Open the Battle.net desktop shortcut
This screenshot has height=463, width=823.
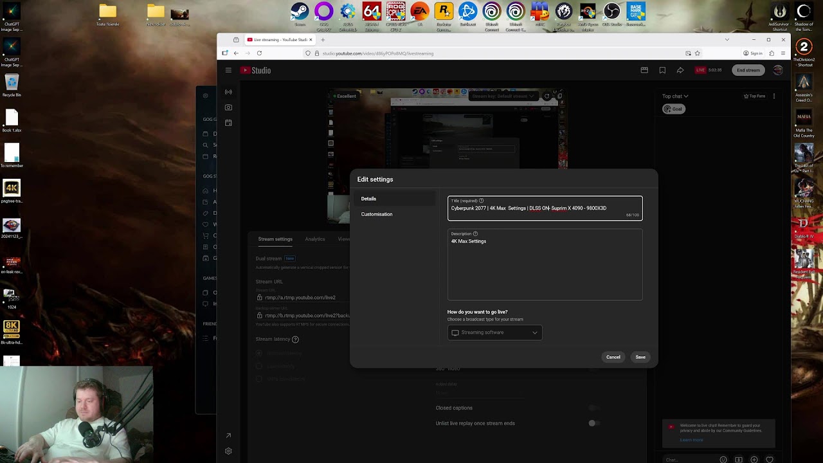click(x=467, y=14)
